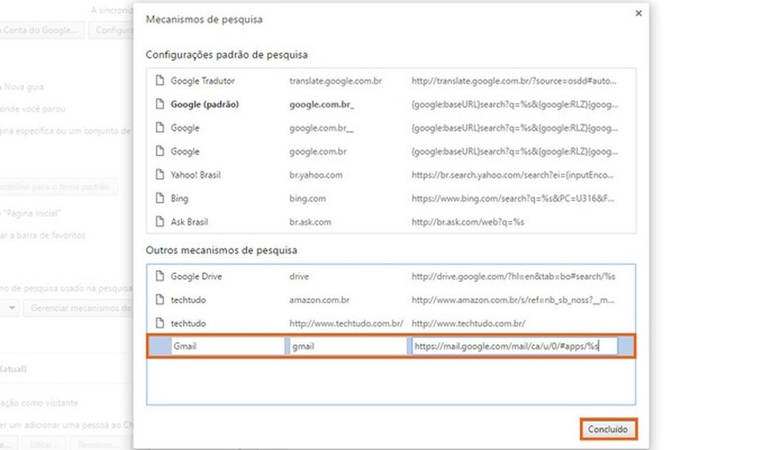Select the Yahoo! Brasil search engine
The height and width of the screenshot is (450, 781).
(x=391, y=174)
